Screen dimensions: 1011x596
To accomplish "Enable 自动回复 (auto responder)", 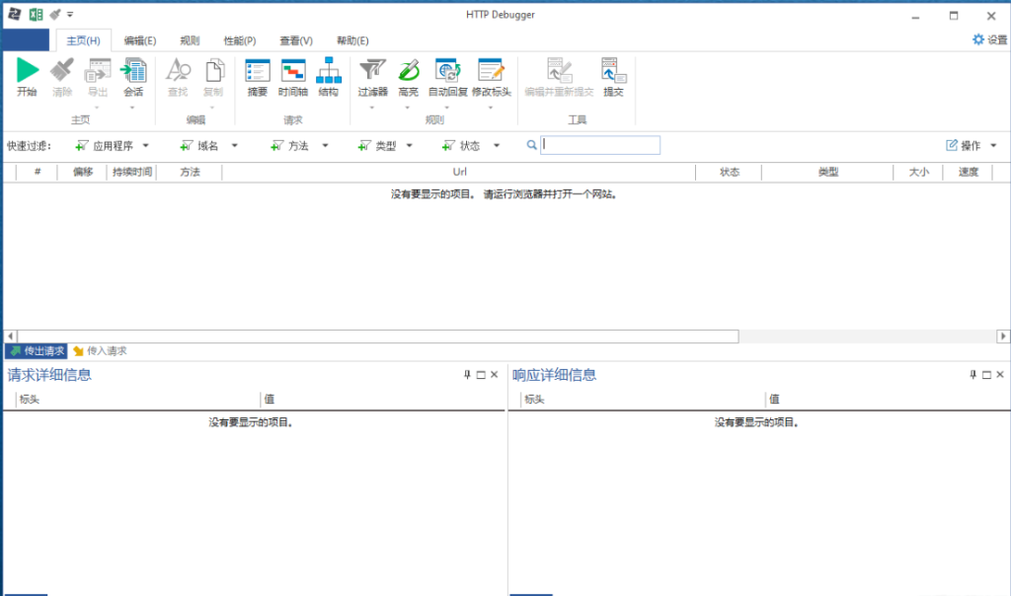I will pyautogui.click(x=447, y=79).
